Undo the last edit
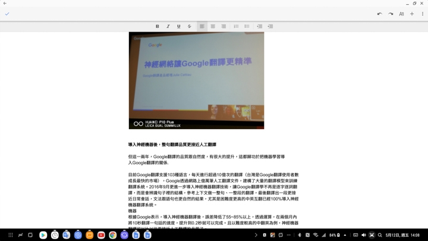The image size is (428, 241). point(380,14)
